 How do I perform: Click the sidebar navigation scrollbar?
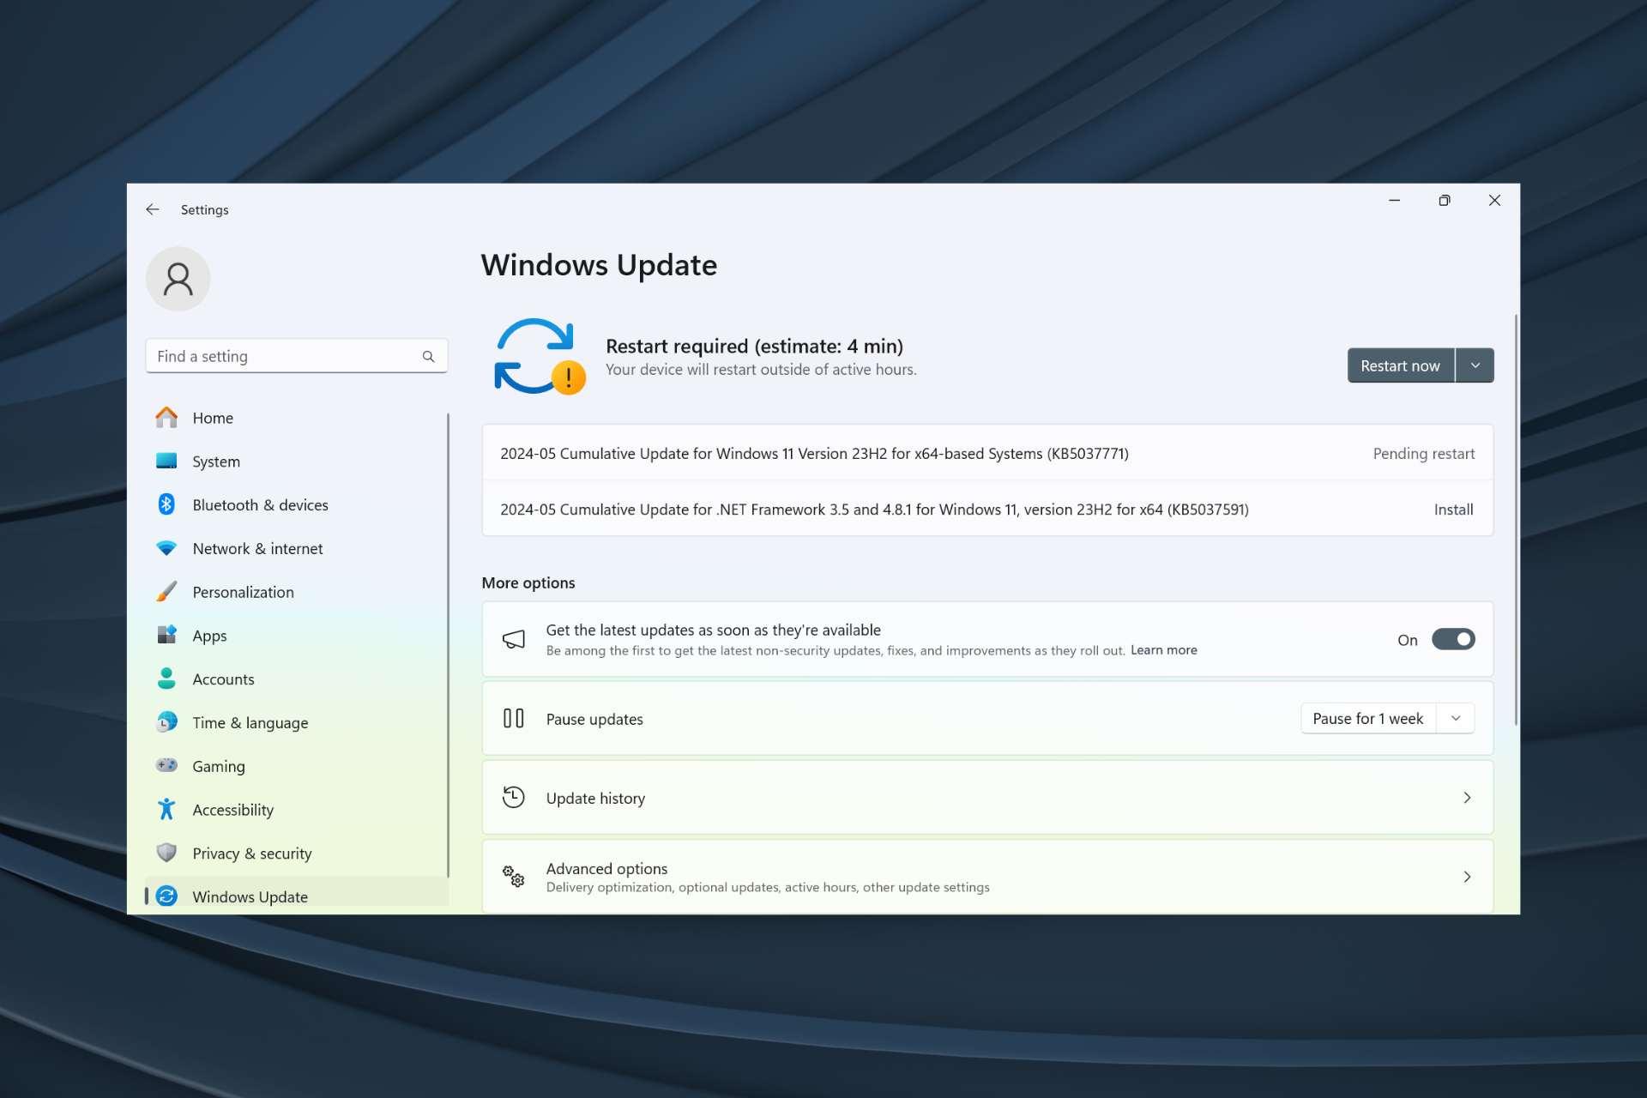pyautogui.click(x=448, y=645)
